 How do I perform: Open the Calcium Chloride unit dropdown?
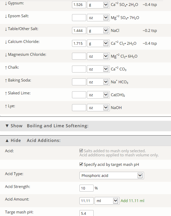pyautogui.click(x=98, y=43)
